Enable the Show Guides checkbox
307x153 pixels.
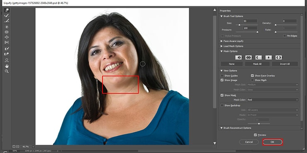(x=222, y=76)
